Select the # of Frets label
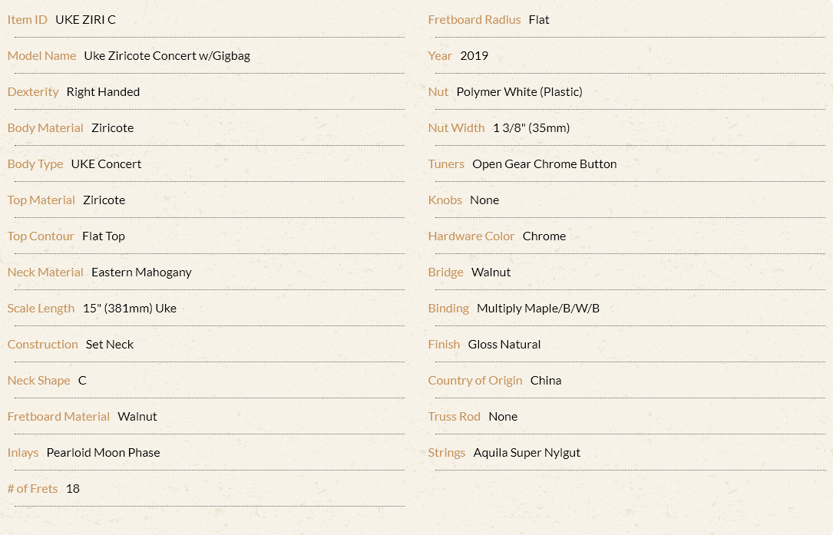 [x=32, y=489]
